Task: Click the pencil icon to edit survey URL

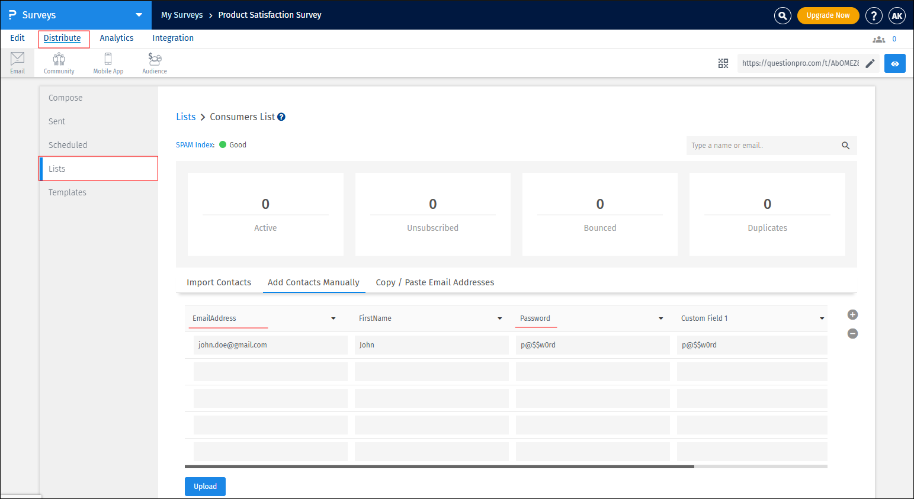Action: click(870, 63)
